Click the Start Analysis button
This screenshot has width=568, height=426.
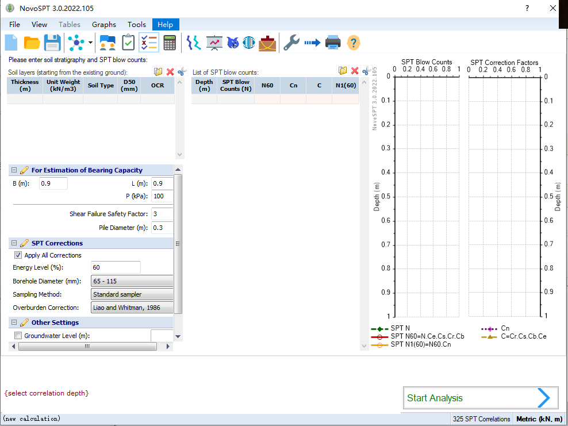481,398
